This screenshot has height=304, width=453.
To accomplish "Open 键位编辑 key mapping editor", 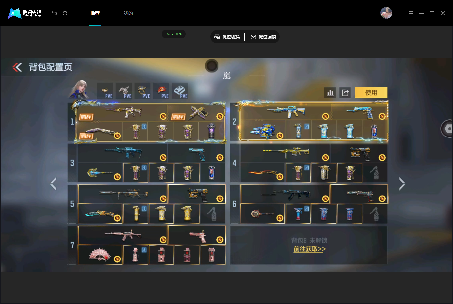I will (263, 37).
